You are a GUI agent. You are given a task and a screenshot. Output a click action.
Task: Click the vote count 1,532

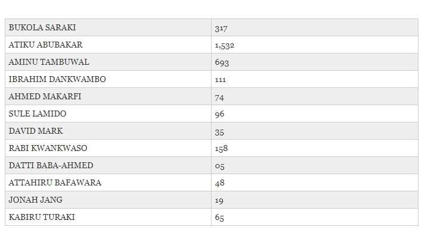224,45
